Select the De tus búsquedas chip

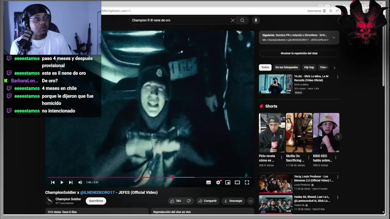pyautogui.click(x=286, y=67)
